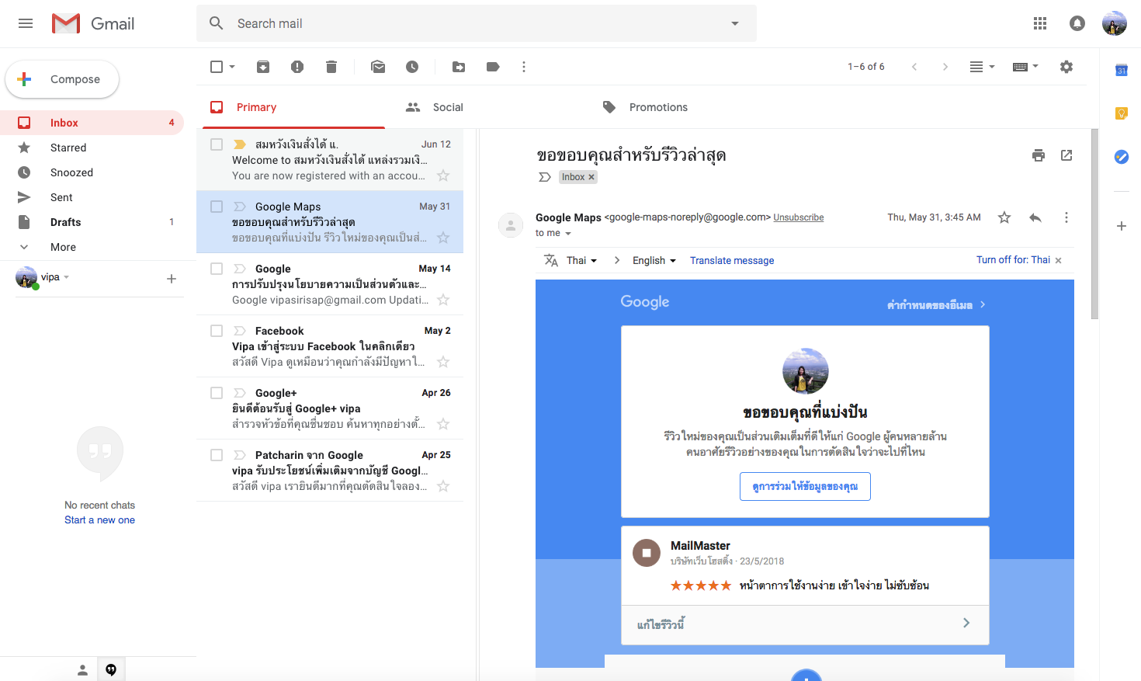Open Google Tasks side panel icon
The width and height of the screenshot is (1141, 681).
coord(1122,157)
